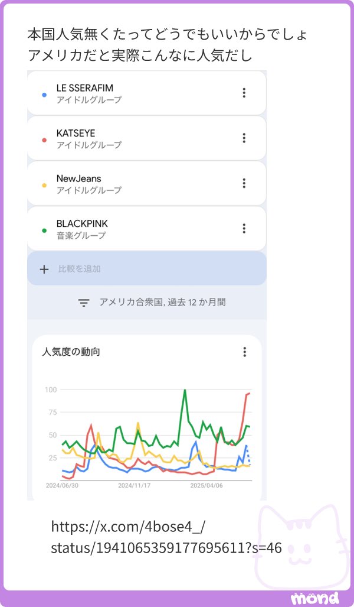Click the filter icon beside アメリカ合衆国
Screen dimensions: 354x607
tap(83, 303)
